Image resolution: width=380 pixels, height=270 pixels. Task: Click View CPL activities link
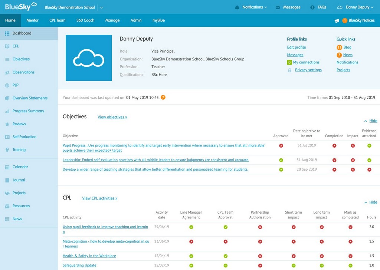(x=99, y=198)
